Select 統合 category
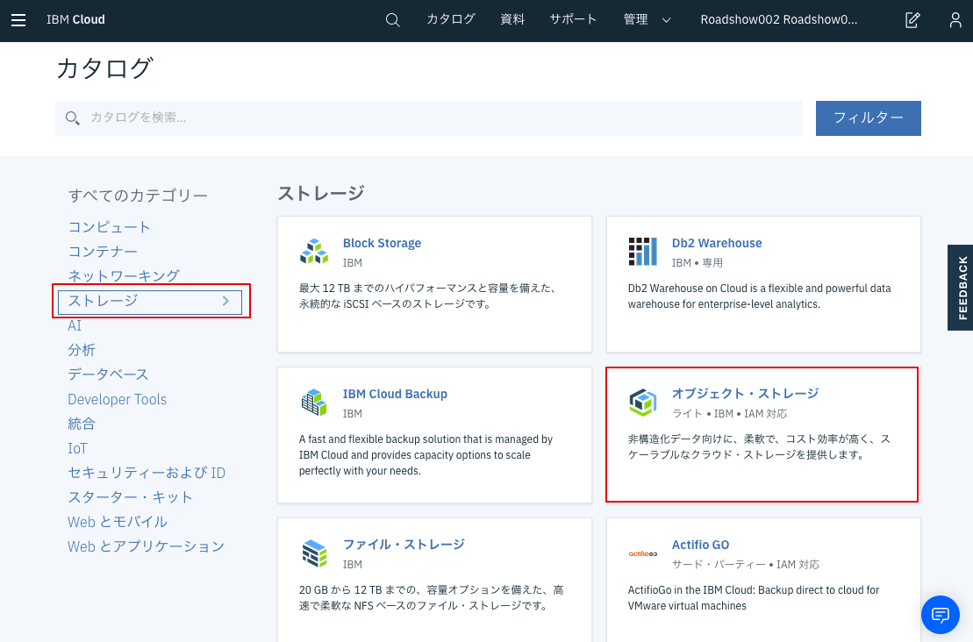Screen dimensions: 973x642 click(82, 424)
